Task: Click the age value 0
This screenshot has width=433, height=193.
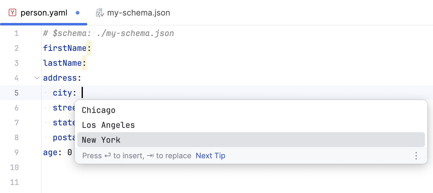Action: [x=70, y=152]
